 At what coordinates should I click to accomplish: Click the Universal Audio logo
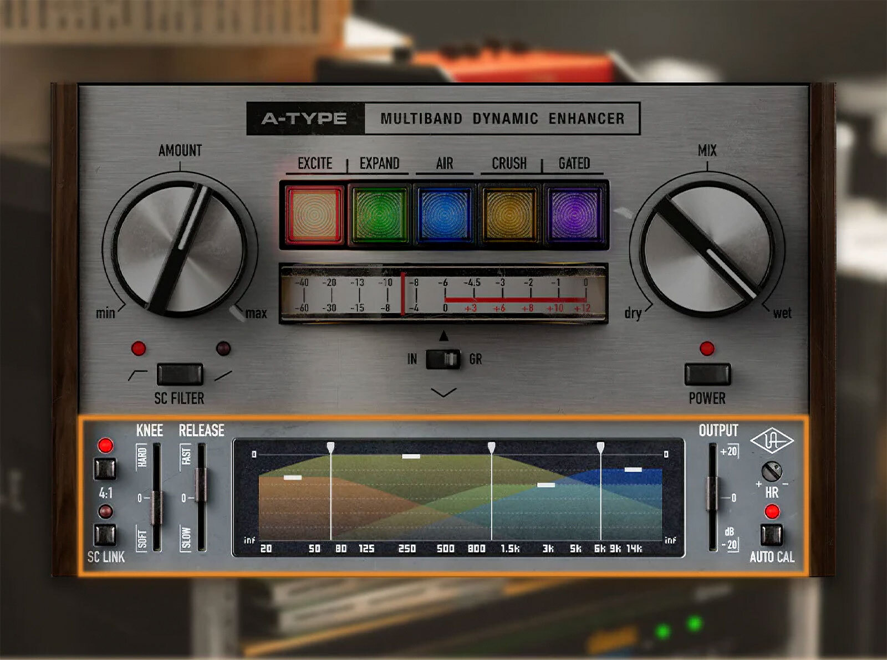pos(772,442)
